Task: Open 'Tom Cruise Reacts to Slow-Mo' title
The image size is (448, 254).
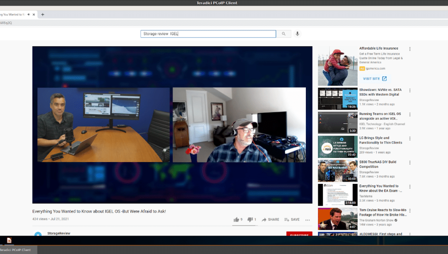Action: click(x=383, y=212)
